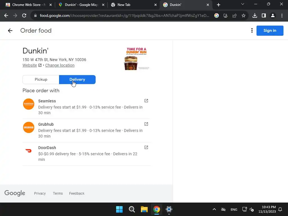
Task: Open the page's three-dot options menu
Action: [252, 30]
